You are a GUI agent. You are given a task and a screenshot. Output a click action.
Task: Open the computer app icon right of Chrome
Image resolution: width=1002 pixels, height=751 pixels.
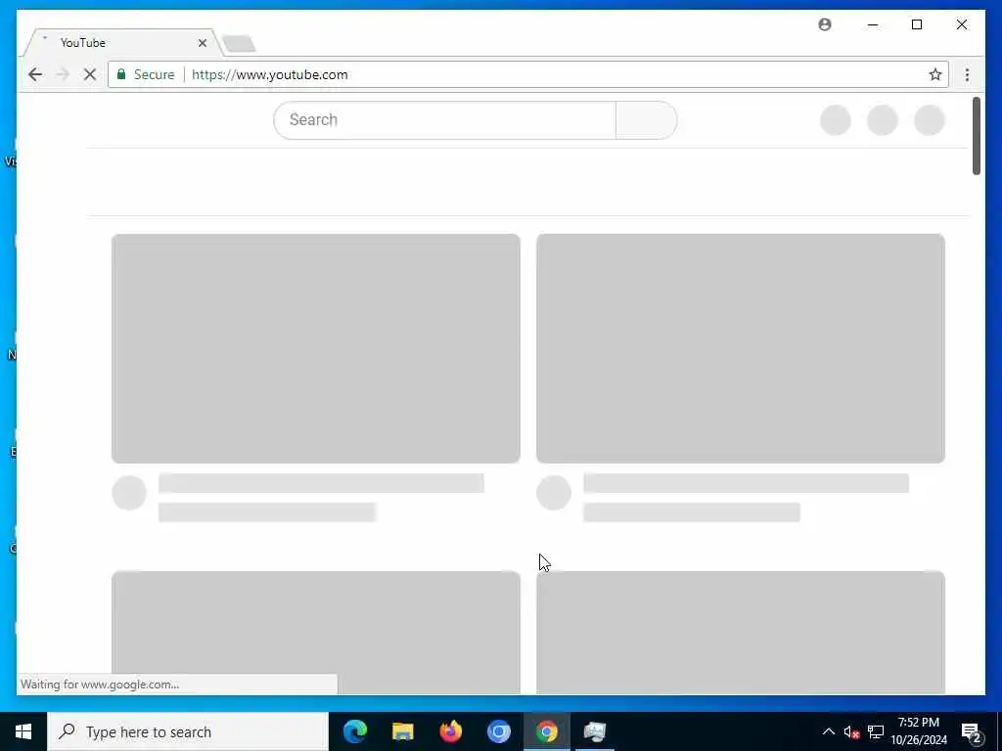pyautogui.click(x=594, y=731)
